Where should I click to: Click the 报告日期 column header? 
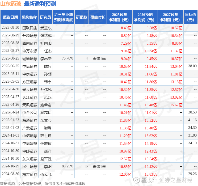tap(10, 17)
